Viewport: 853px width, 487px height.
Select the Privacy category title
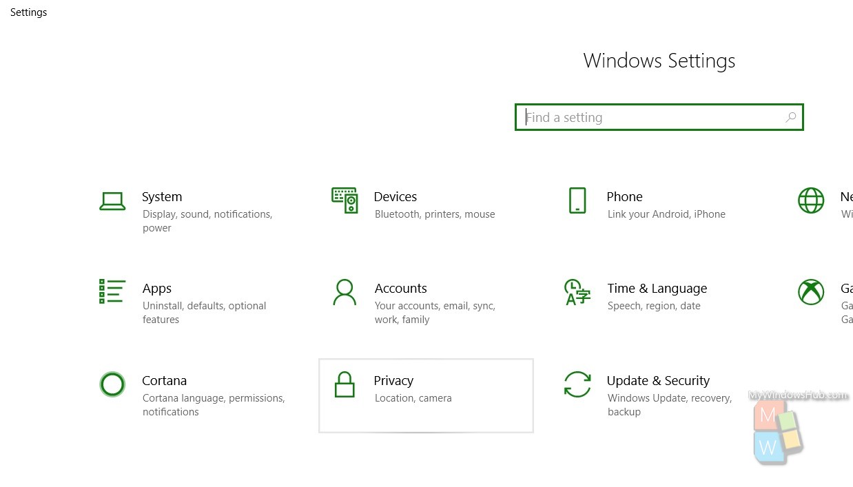[x=393, y=381]
